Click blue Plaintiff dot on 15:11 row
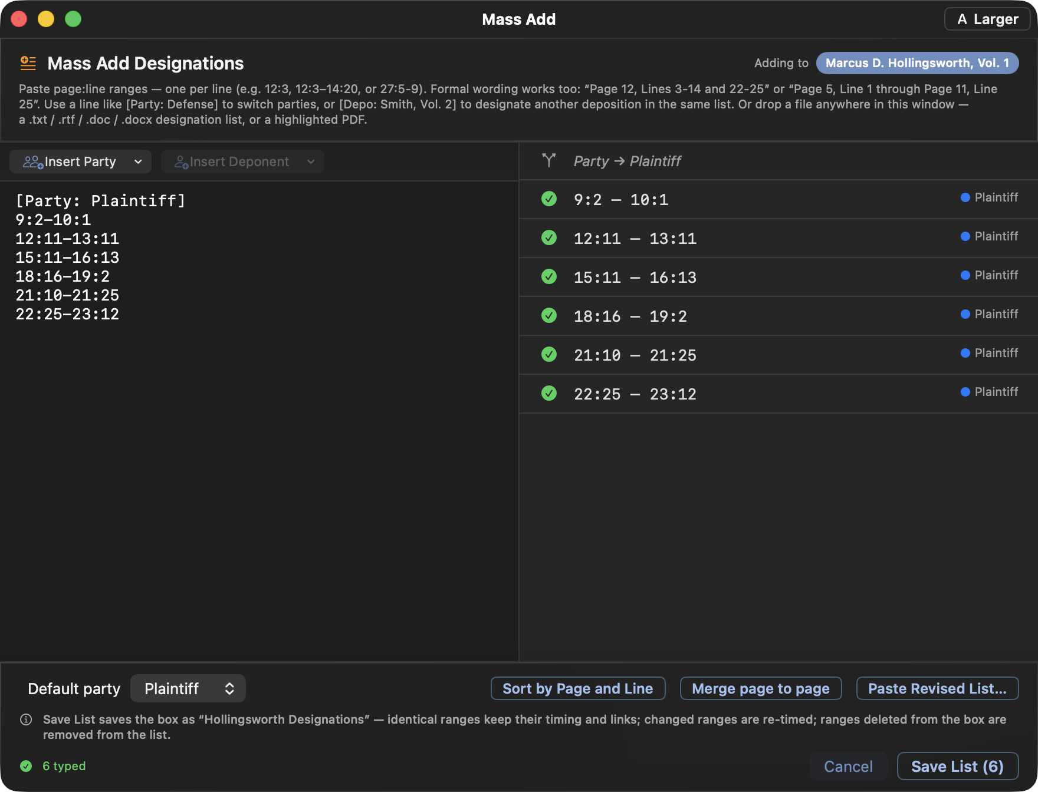 (965, 275)
